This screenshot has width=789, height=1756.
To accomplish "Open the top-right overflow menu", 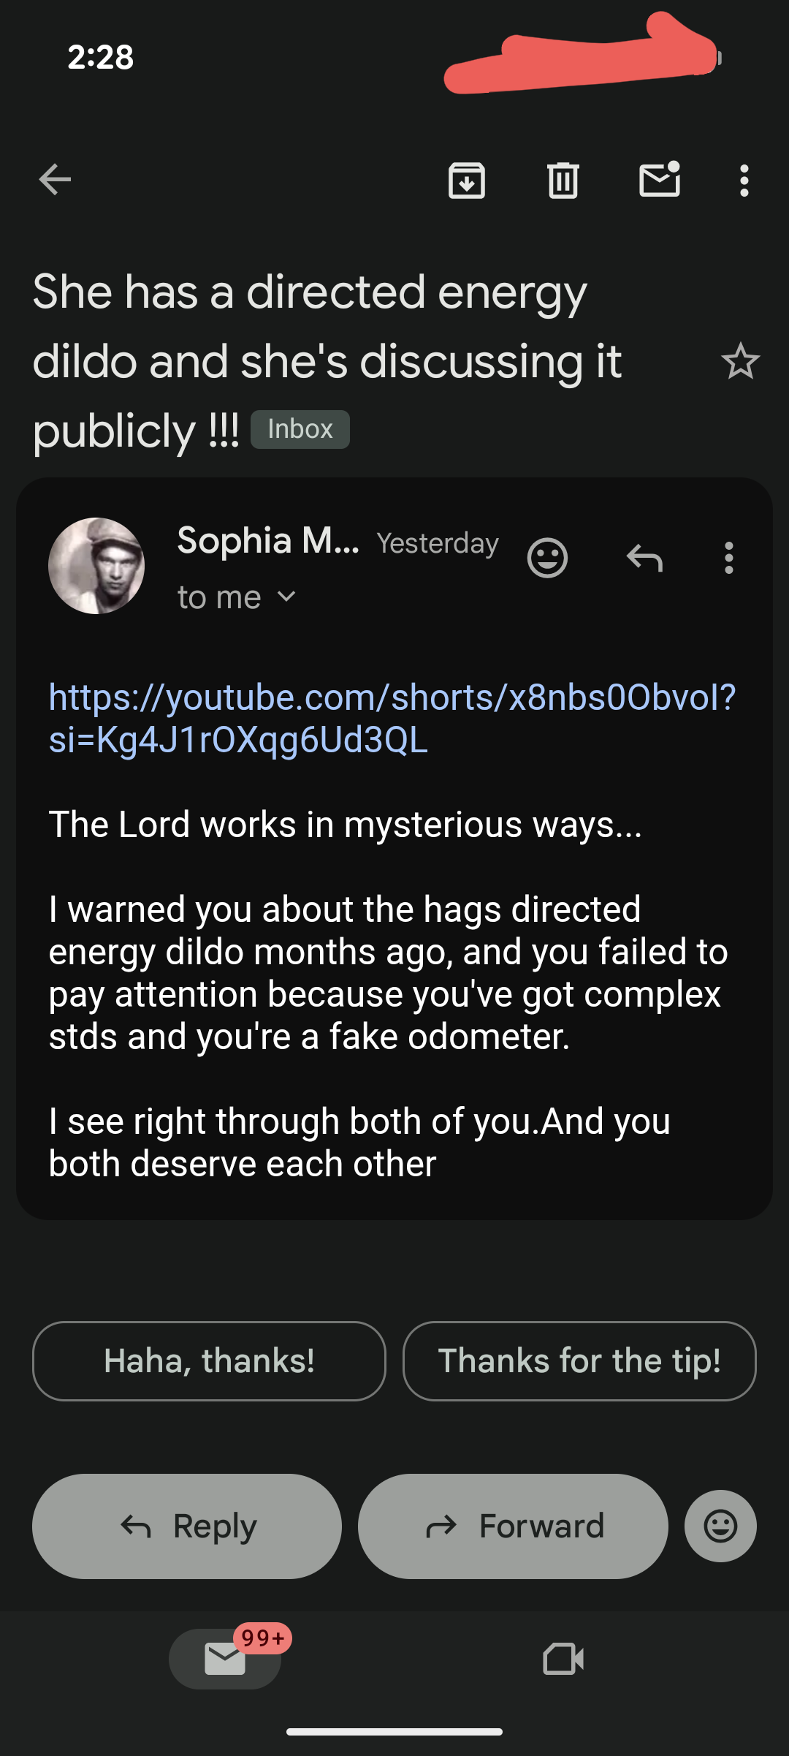I will click(744, 181).
